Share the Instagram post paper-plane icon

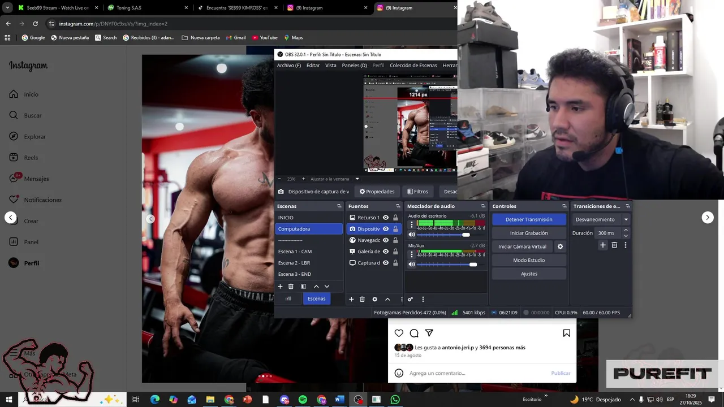(x=429, y=333)
